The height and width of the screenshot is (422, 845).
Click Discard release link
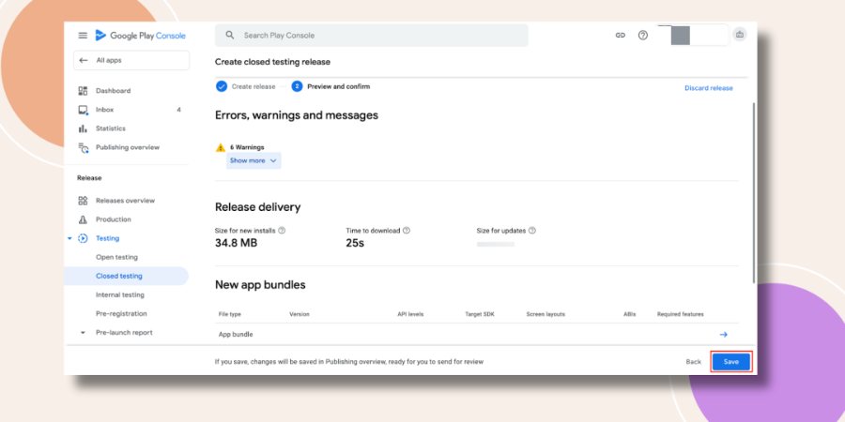(709, 88)
